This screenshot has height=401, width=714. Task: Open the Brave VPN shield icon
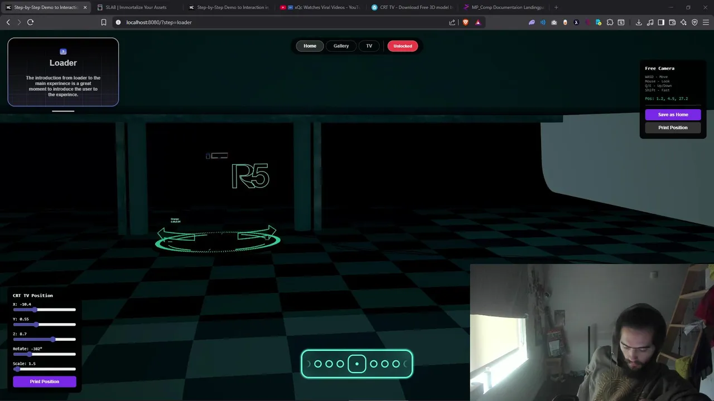[694, 22]
